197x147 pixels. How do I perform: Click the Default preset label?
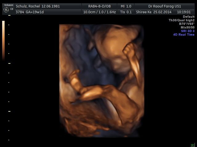(x=188, y=17)
